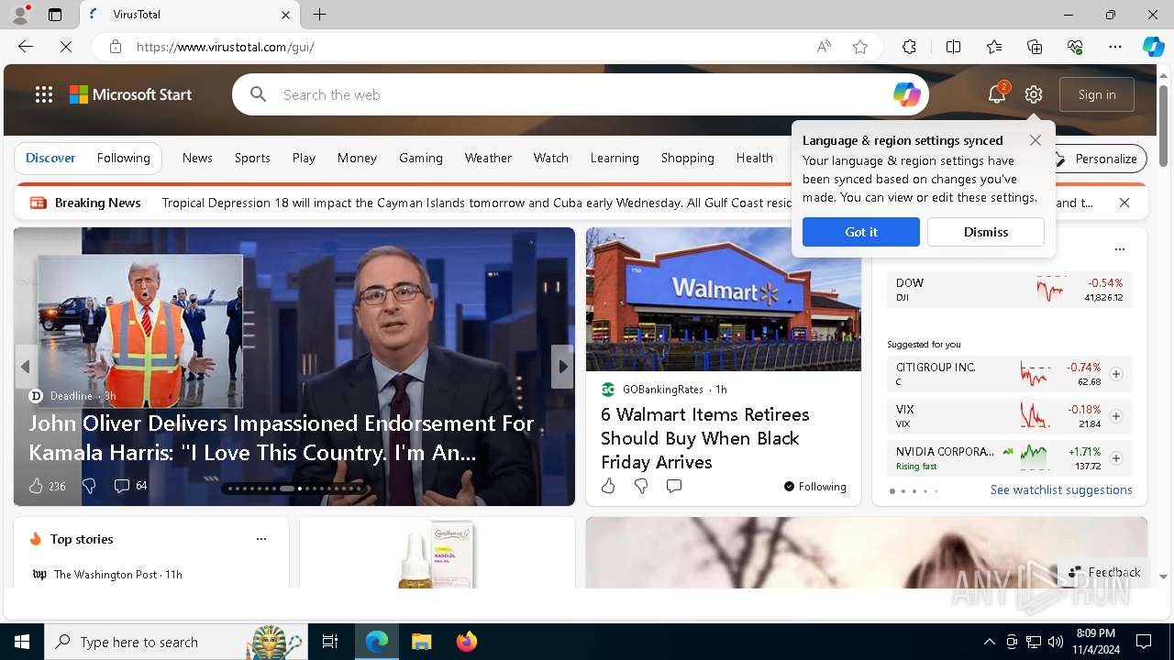This screenshot has height=660, width=1174.
Task: Dislike the John Oliver article
Action: tap(89, 486)
